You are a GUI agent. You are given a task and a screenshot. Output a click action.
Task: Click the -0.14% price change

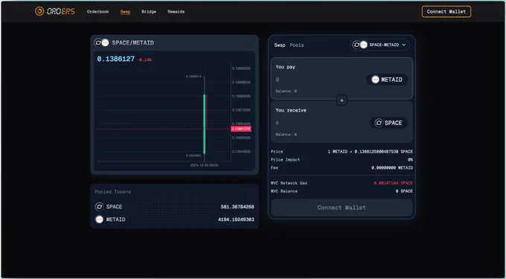144,60
